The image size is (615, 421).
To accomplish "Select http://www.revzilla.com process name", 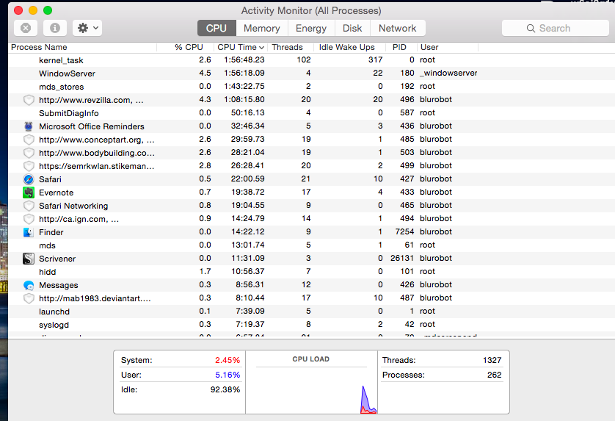I will pos(91,100).
